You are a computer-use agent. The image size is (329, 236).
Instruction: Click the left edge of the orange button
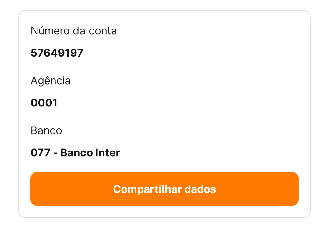point(35,189)
